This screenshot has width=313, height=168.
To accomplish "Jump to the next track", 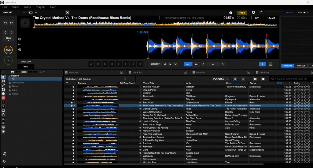I will point(12,23).
